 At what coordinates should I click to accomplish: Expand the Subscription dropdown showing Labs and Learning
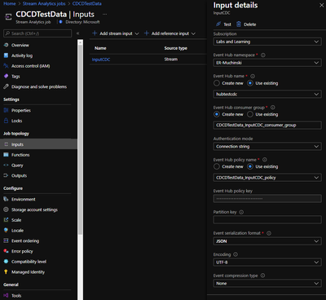coord(267,42)
